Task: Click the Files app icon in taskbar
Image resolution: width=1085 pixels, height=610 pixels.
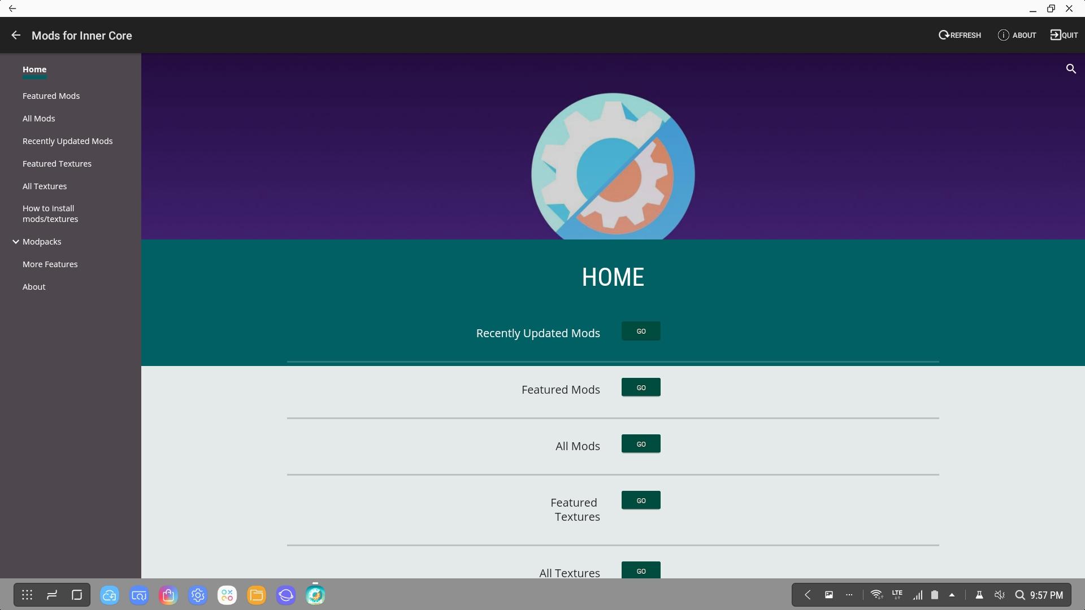Action: click(x=257, y=595)
